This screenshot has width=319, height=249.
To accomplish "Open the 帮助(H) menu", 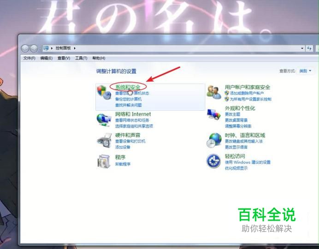I will pos(99,58).
